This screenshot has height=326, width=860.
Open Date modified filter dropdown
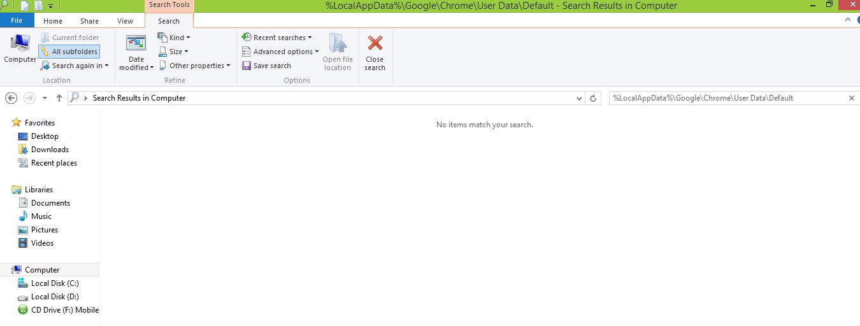click(x=136, y=52)
